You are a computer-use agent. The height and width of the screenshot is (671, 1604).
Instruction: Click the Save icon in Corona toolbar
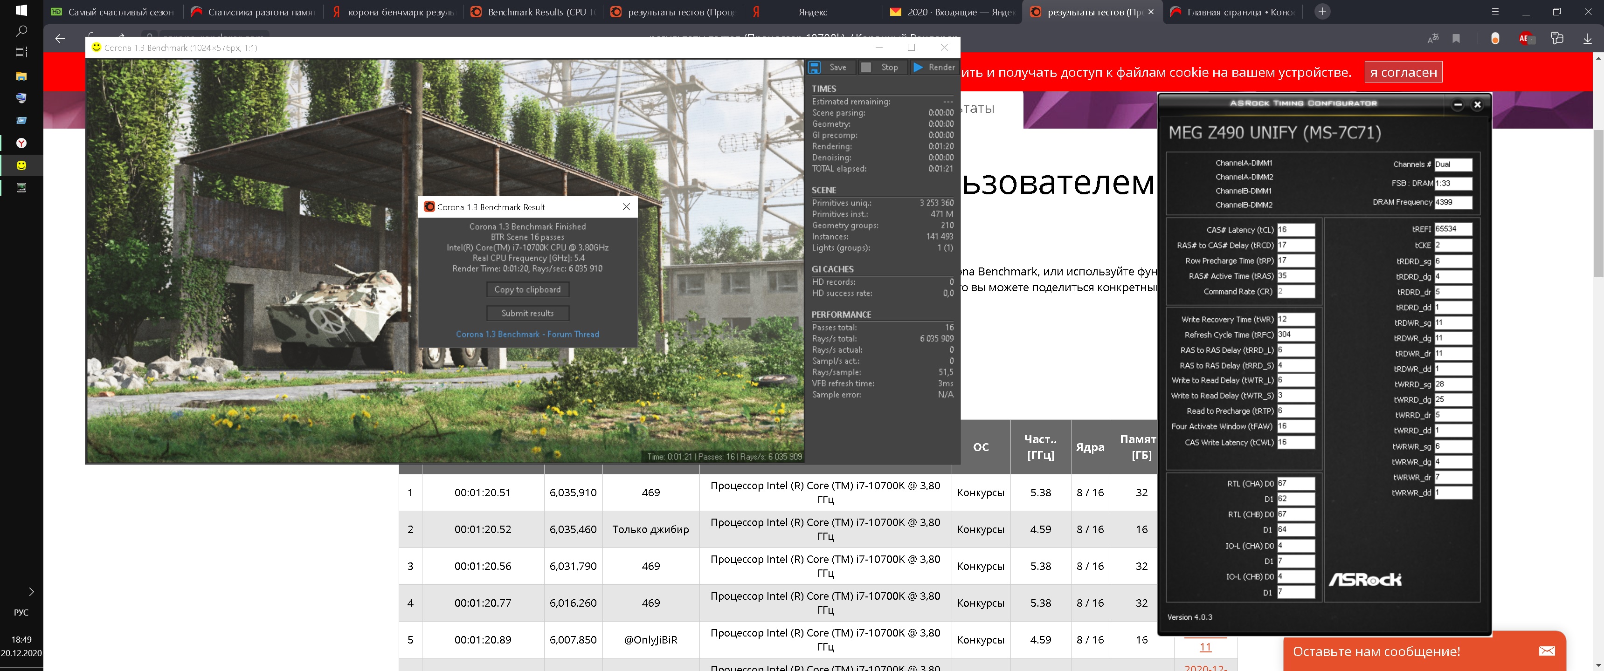tap(815, 67)
